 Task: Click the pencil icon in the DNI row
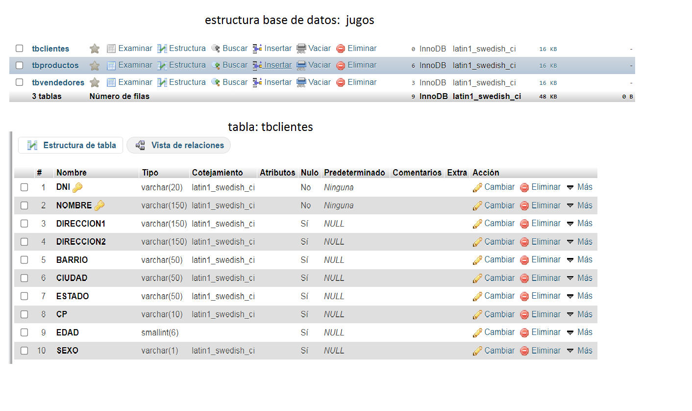(477, 187)
